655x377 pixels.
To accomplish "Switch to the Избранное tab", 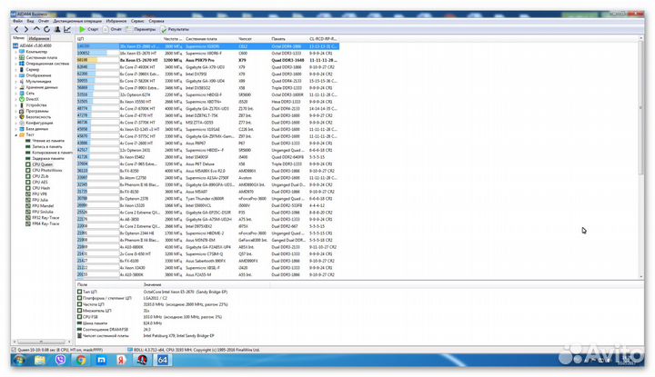I will click(38, 39).
